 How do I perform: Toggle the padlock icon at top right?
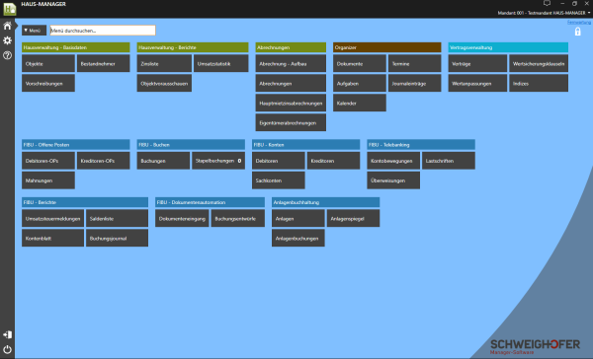click(577, 32)
